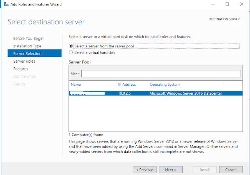Open the Before You Begin step
Image resolution: width=250 pixels, height=175 pixels.
click(28, 38)
